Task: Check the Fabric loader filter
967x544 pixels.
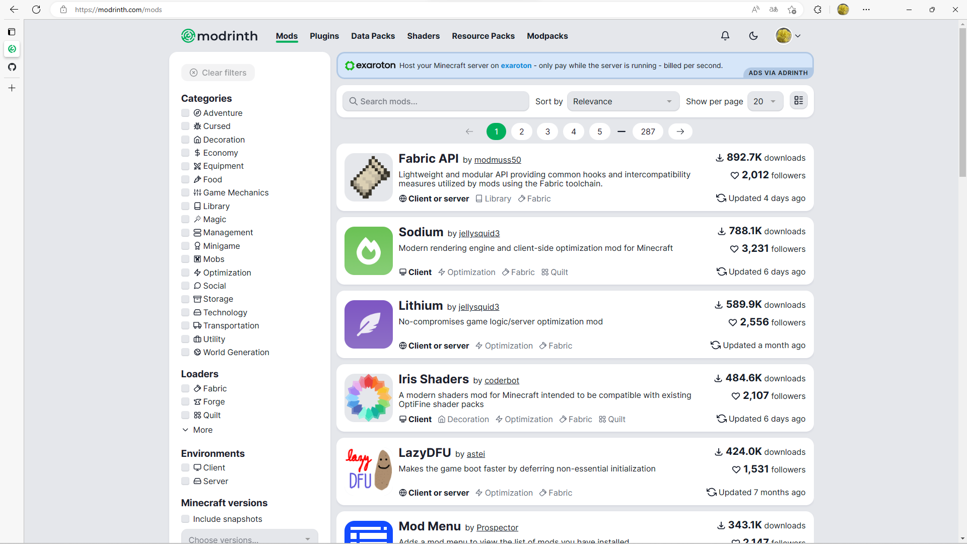Action: pos(185,388)
